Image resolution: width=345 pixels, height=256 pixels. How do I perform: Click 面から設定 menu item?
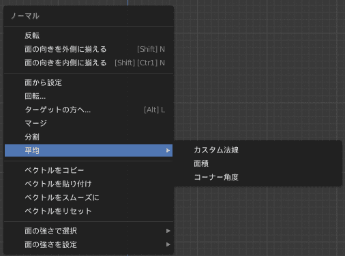coord(89,82)
